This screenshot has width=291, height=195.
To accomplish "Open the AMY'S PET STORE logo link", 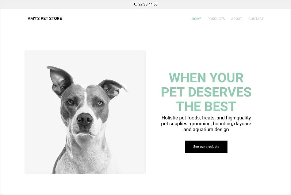I will (45, 18).
